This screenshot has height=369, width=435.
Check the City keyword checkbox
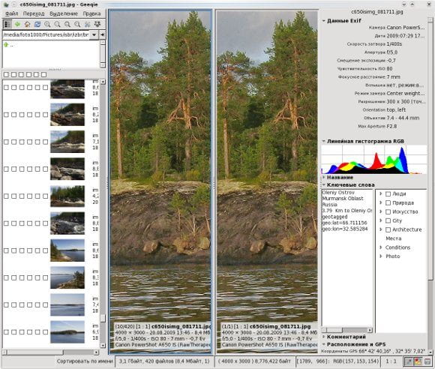coord(388,220)
